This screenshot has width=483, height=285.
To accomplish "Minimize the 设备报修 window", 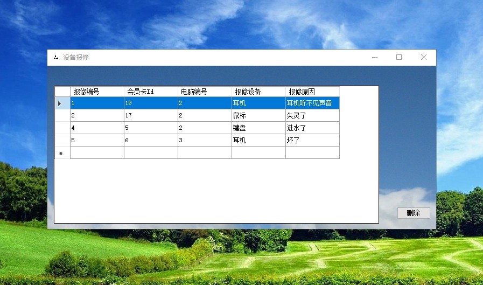I will tap(375, 57).
